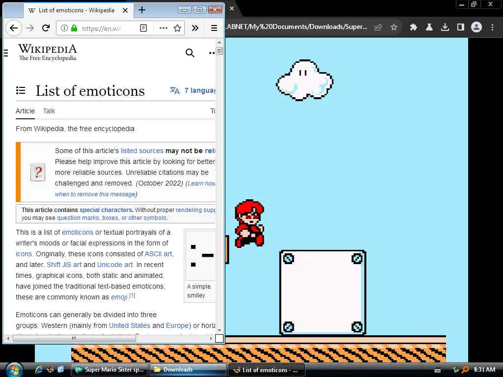The image size is (503, 377).
Task: Reload the Wikipedia page
Action: pyautogui.click(x=46, y=28)
